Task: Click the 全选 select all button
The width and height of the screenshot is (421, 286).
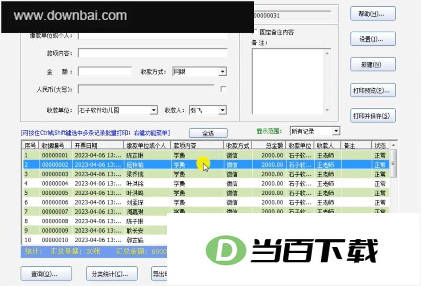Action: (x=208, y=133)
